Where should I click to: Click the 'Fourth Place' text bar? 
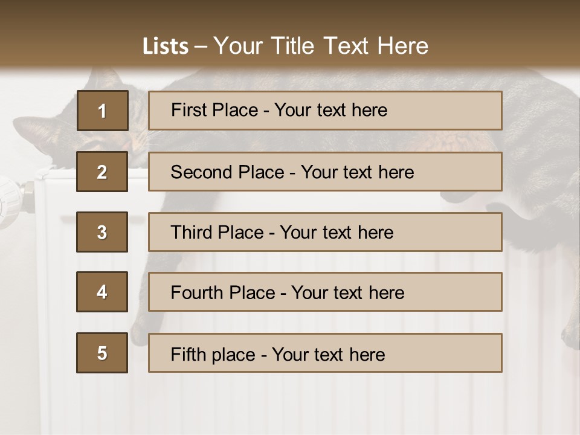325,292
